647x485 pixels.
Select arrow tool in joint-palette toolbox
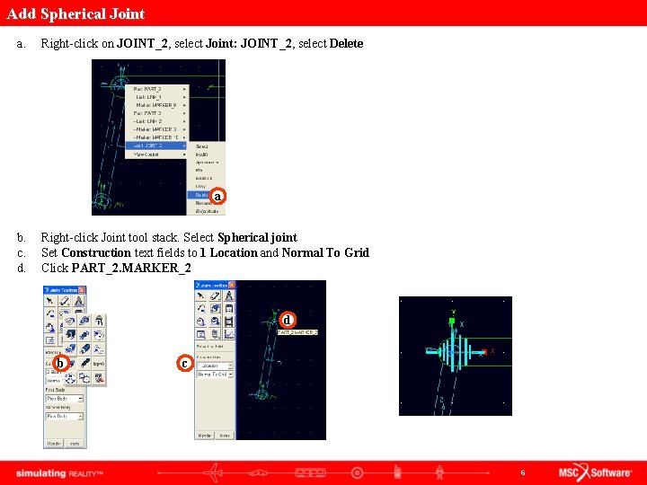pyautogui.click(x=50, y=301)
